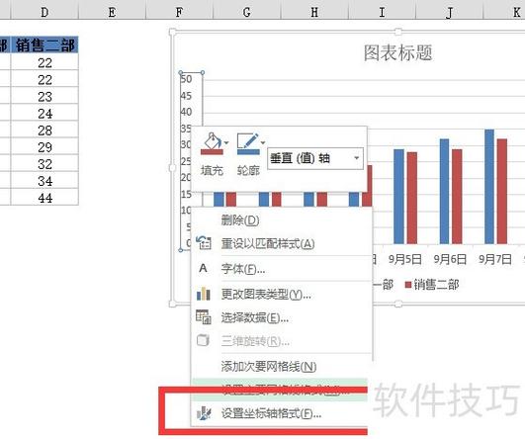The image size is (525, 439).
Task: Select column J header
Action: coord(449,13)
